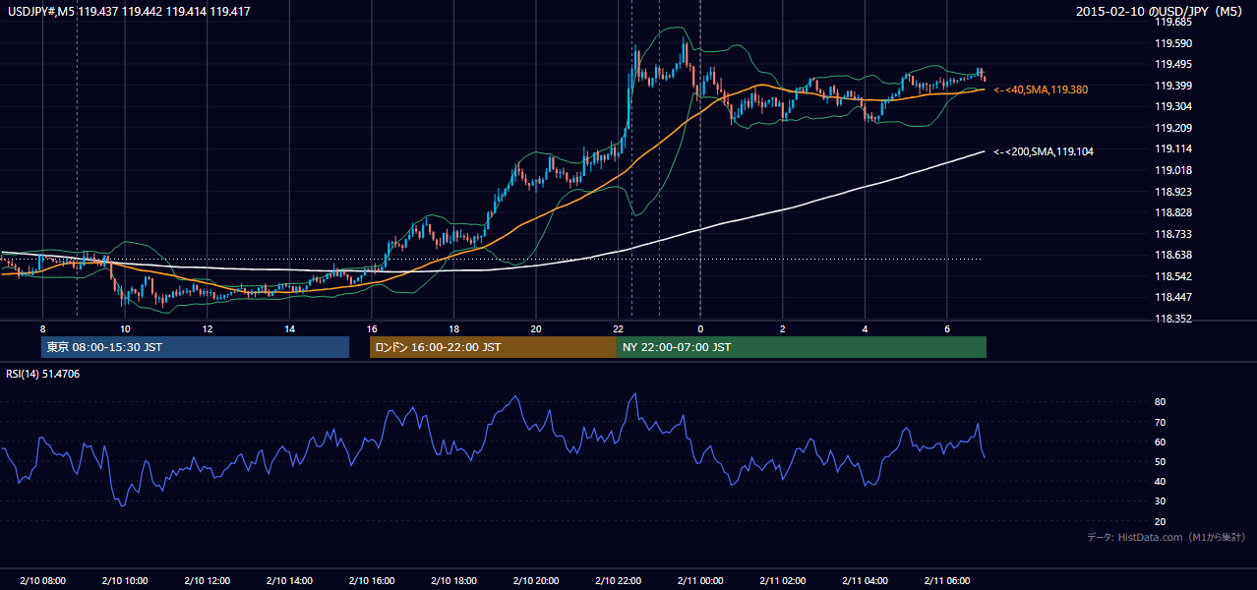Viewport: 1257px width, 590px height.
Task: Click price level 119.114 on axis
Action: coord(1172,148)
